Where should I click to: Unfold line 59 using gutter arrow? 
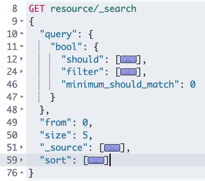(x=21, y=160)
